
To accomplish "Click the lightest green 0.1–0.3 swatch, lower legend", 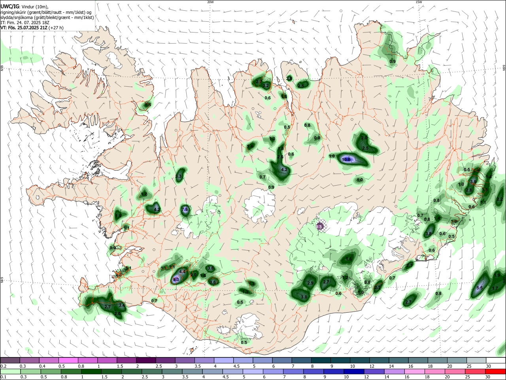I will (10, 371).
